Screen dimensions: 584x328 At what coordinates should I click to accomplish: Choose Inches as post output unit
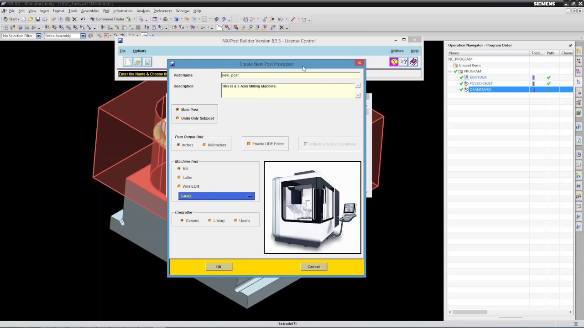178,145
